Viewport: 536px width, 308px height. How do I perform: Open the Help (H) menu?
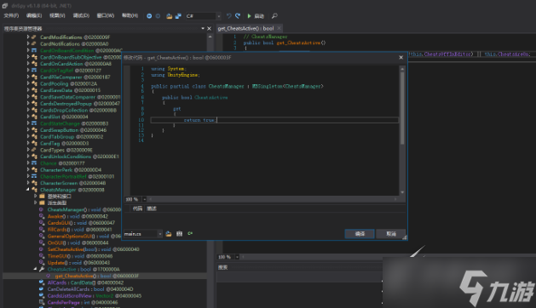[x=130, y=15]
